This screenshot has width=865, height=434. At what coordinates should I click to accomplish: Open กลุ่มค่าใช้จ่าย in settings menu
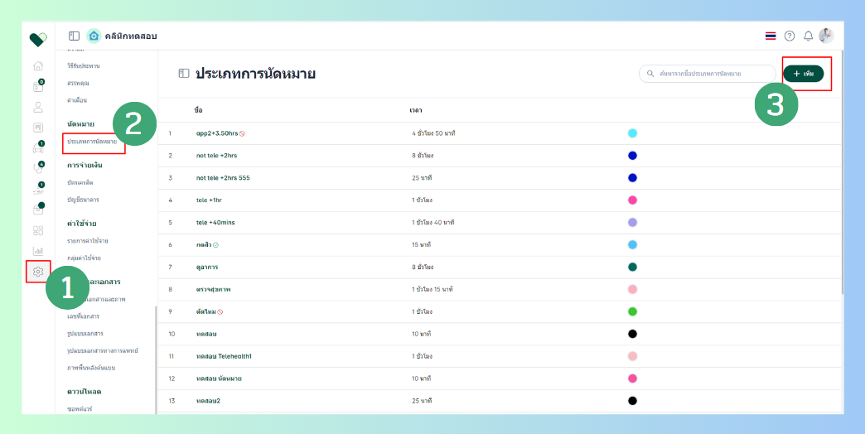(84, 258)
